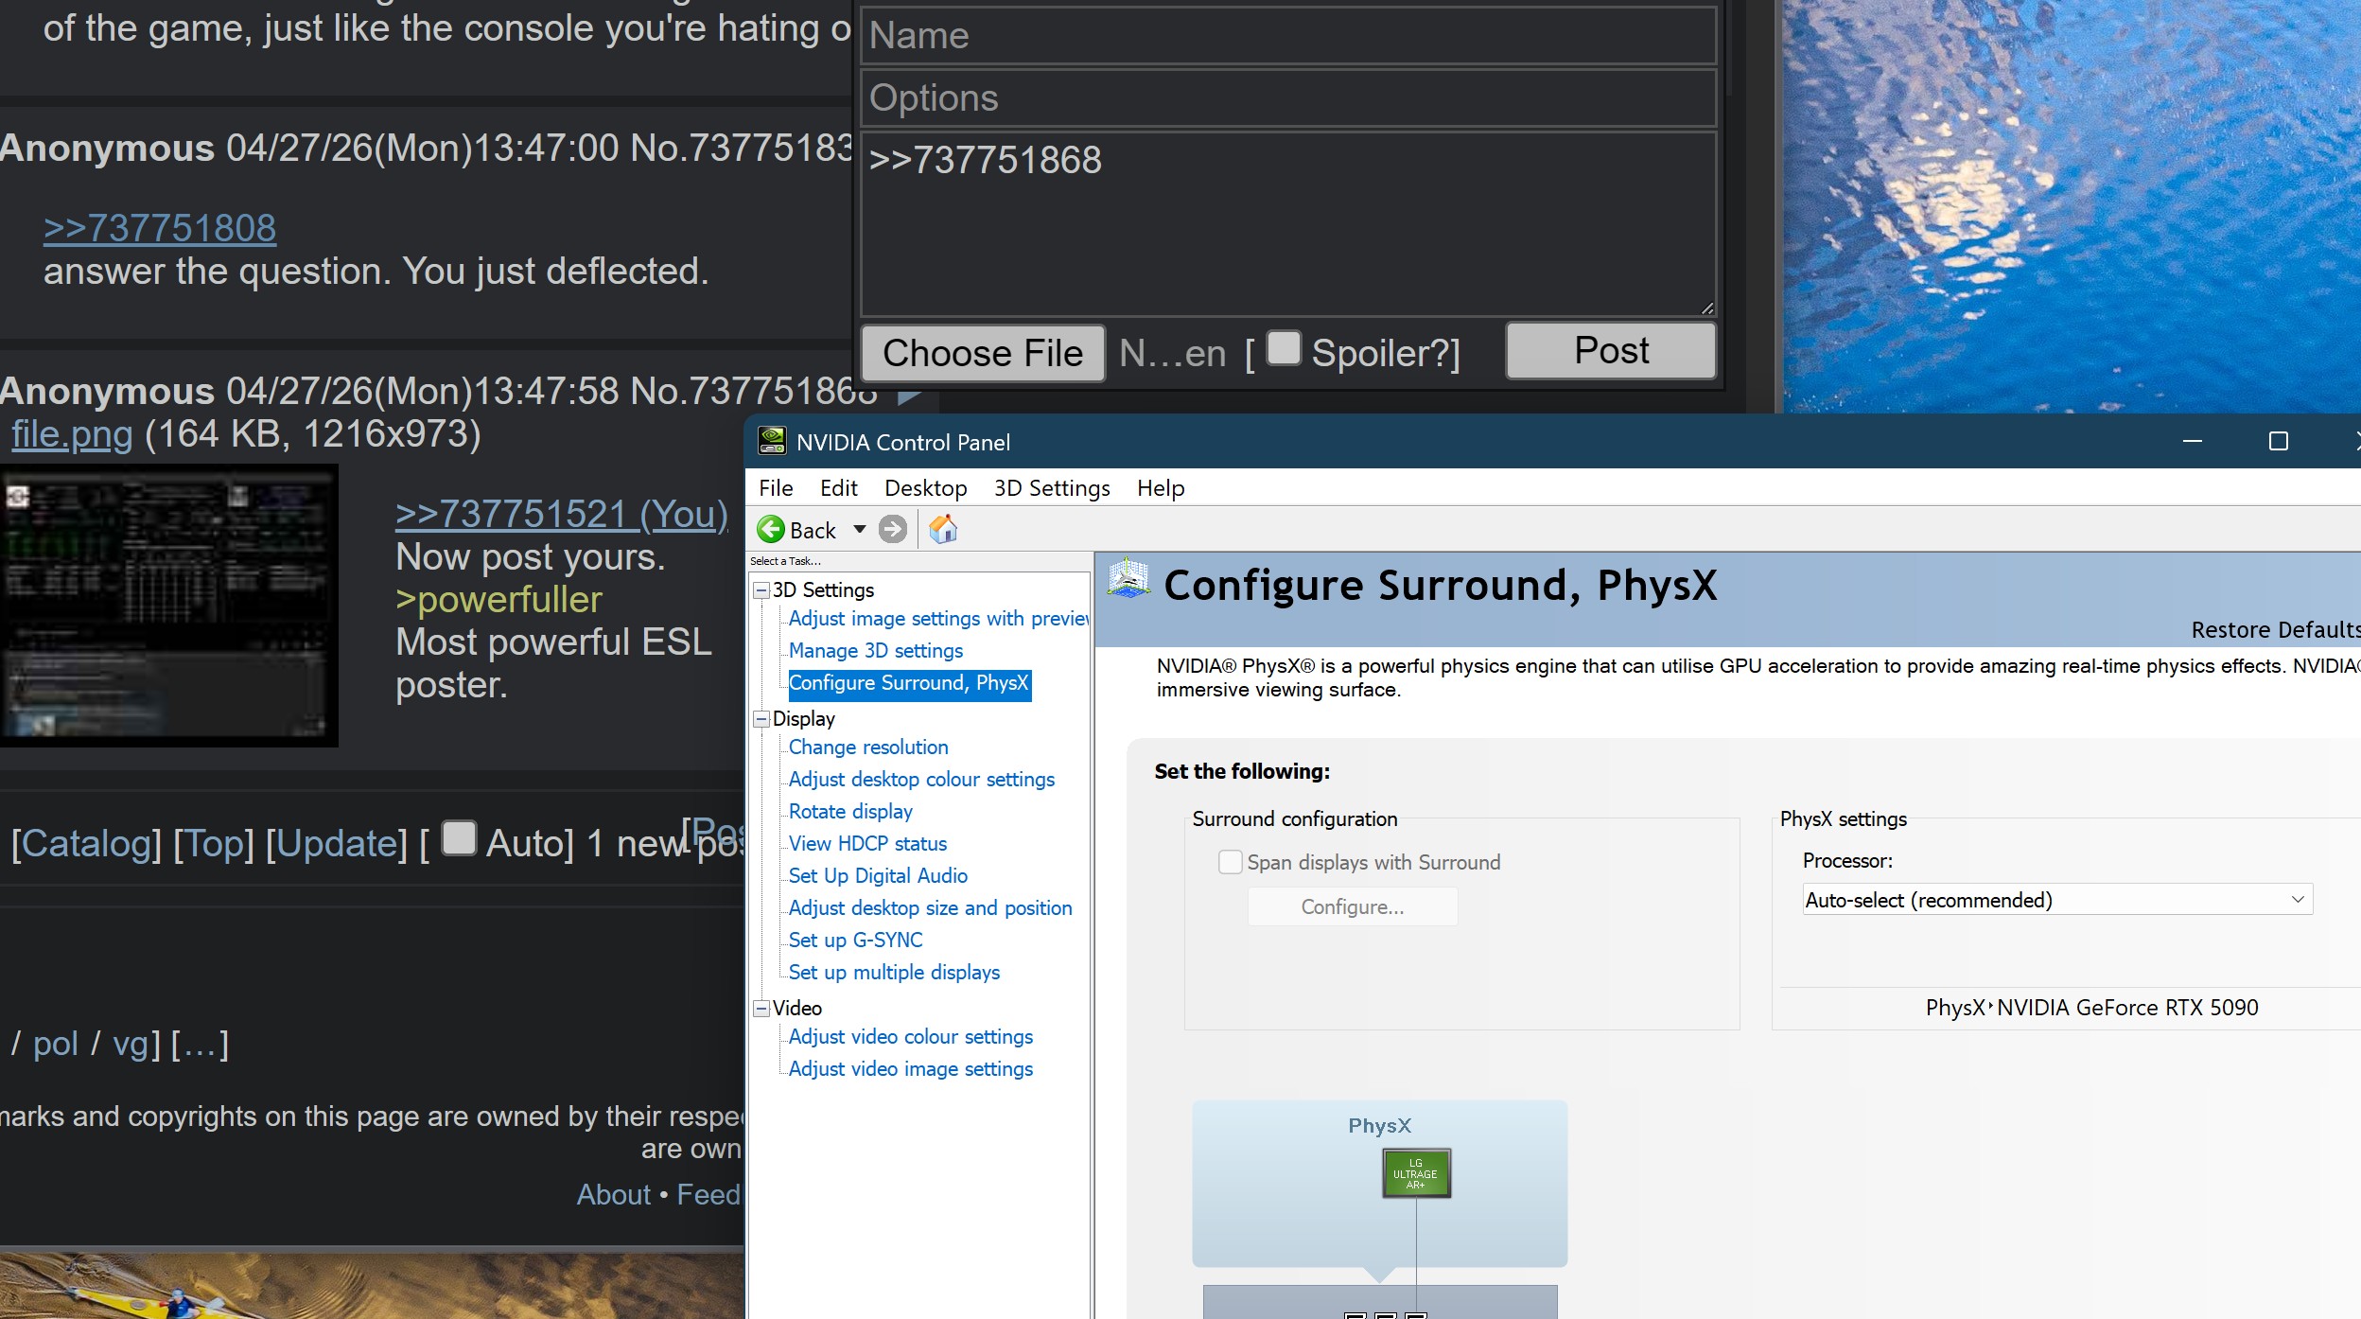Click the file.png image thumbnail

tap(168, 605)
